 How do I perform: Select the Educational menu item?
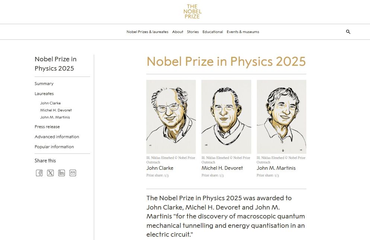click(213, 32)
